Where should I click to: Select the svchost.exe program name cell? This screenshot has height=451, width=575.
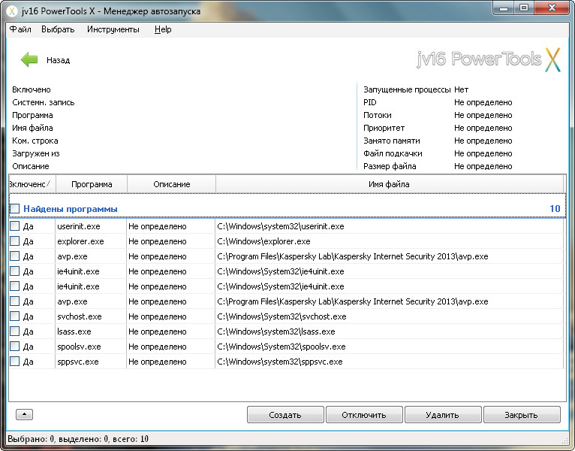[80, 316]
